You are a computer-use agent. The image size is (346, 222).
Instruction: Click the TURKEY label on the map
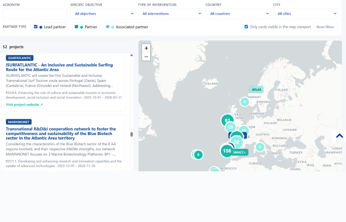[296, 152]
